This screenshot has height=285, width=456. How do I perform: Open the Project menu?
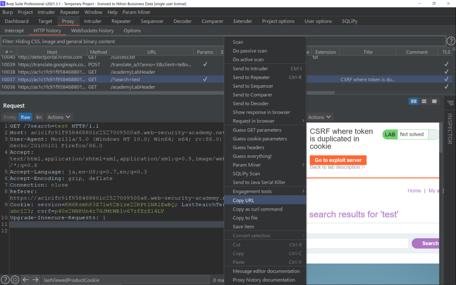coord(25,12)
